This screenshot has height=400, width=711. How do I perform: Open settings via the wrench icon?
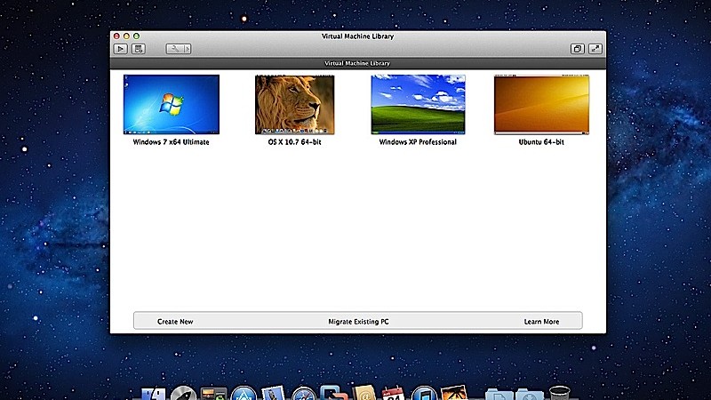pyautogui.click(x=173, y=49)
